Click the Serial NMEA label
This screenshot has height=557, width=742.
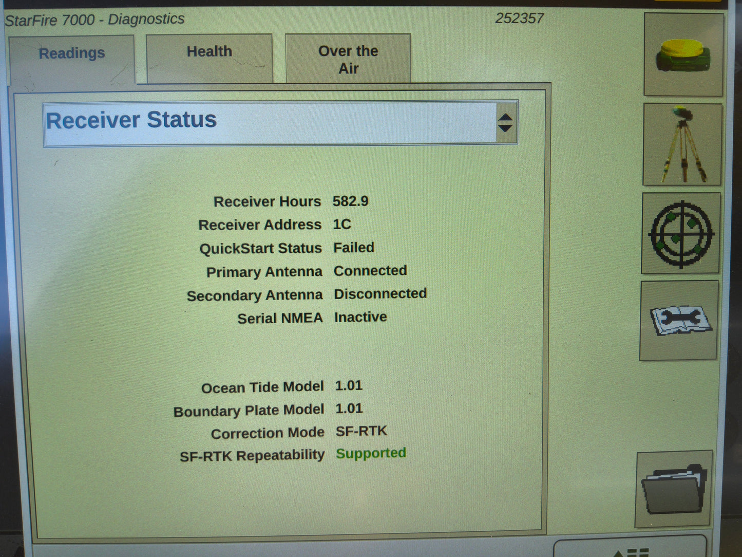click(280, 319)
